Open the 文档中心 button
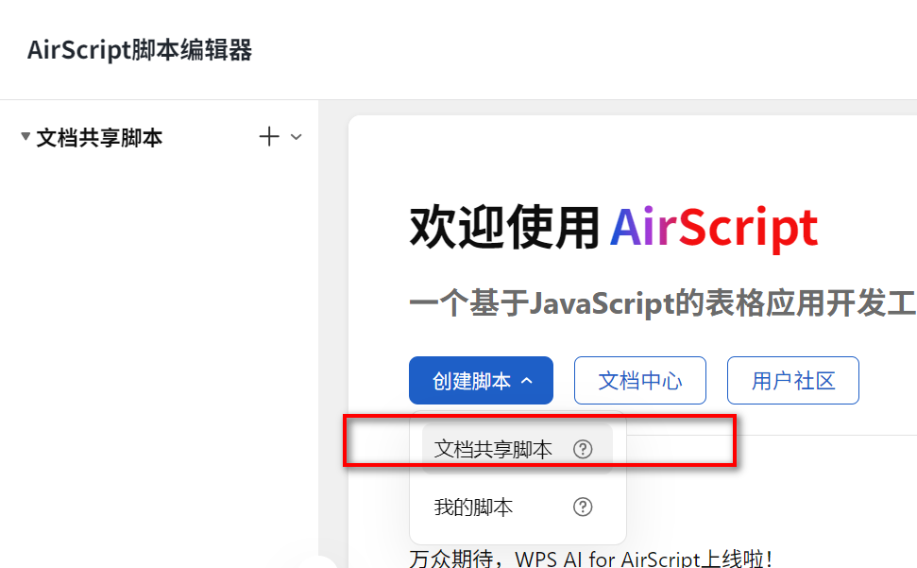 [x=639, y=380]
